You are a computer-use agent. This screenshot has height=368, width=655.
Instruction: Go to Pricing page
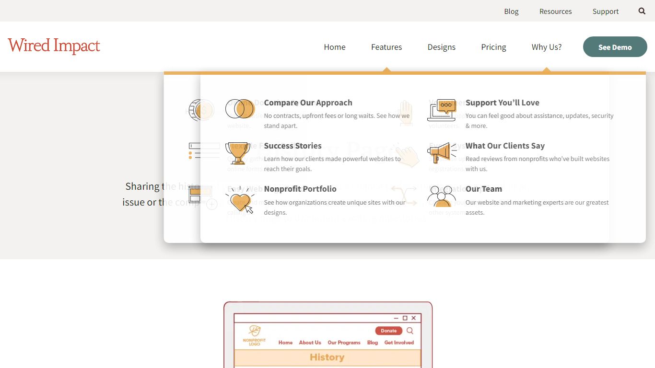(493, 47)
